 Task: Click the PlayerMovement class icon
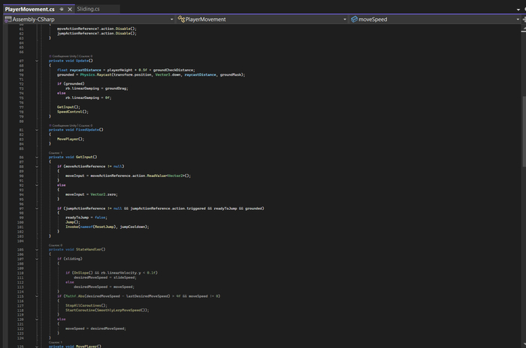[180, 19]
